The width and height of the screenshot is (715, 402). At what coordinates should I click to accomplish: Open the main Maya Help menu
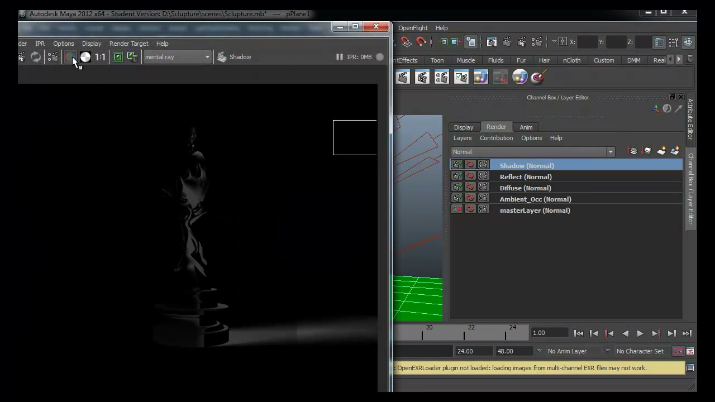[x=442, y=28]
